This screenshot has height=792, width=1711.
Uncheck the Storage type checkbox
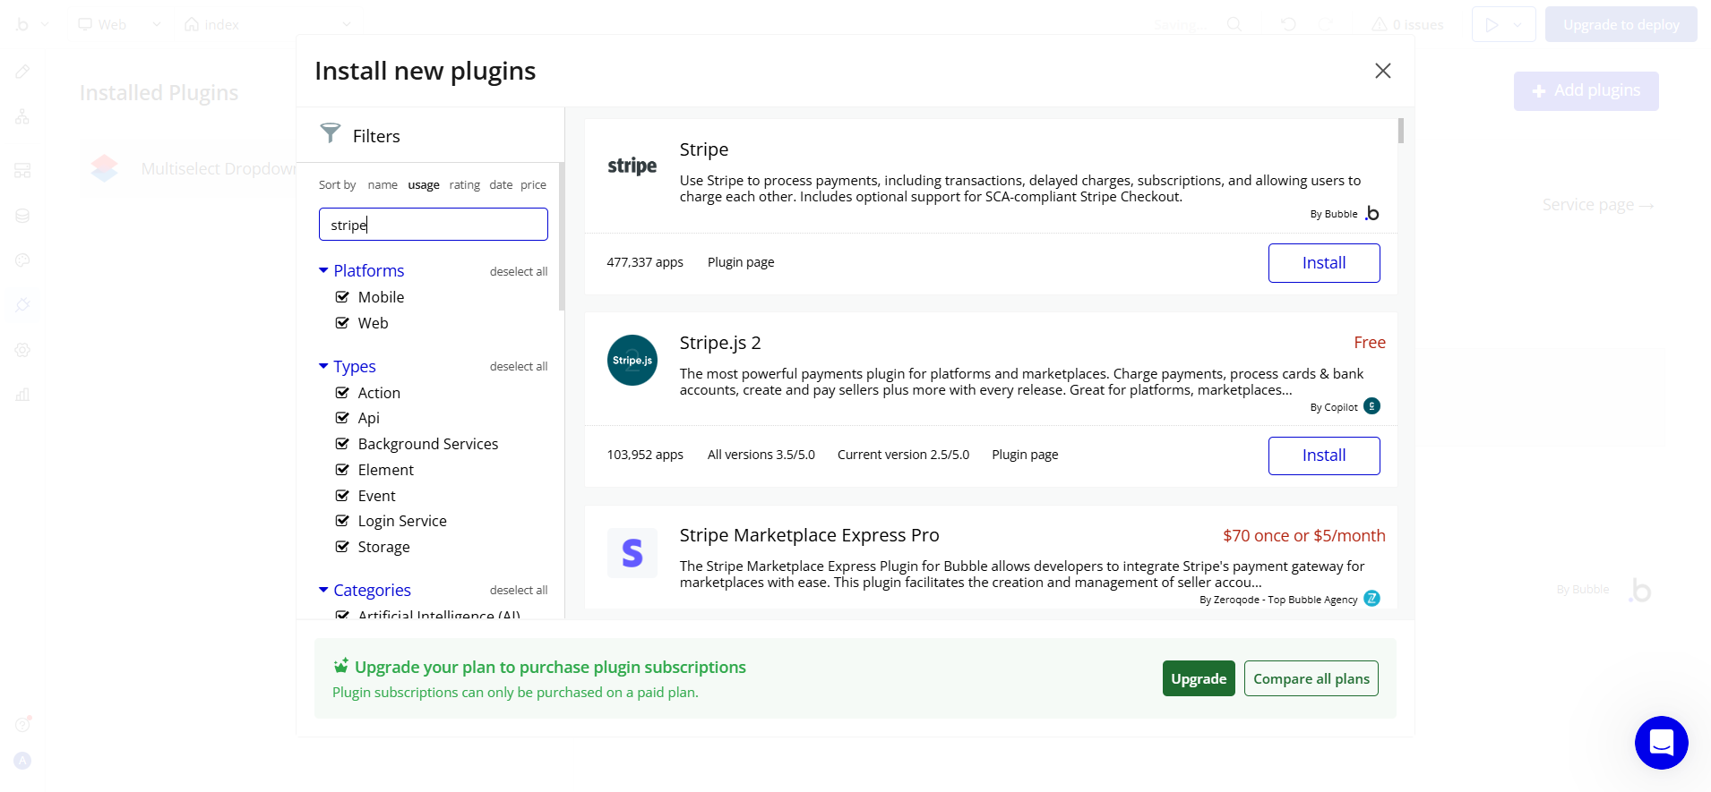tap(342, 547)
